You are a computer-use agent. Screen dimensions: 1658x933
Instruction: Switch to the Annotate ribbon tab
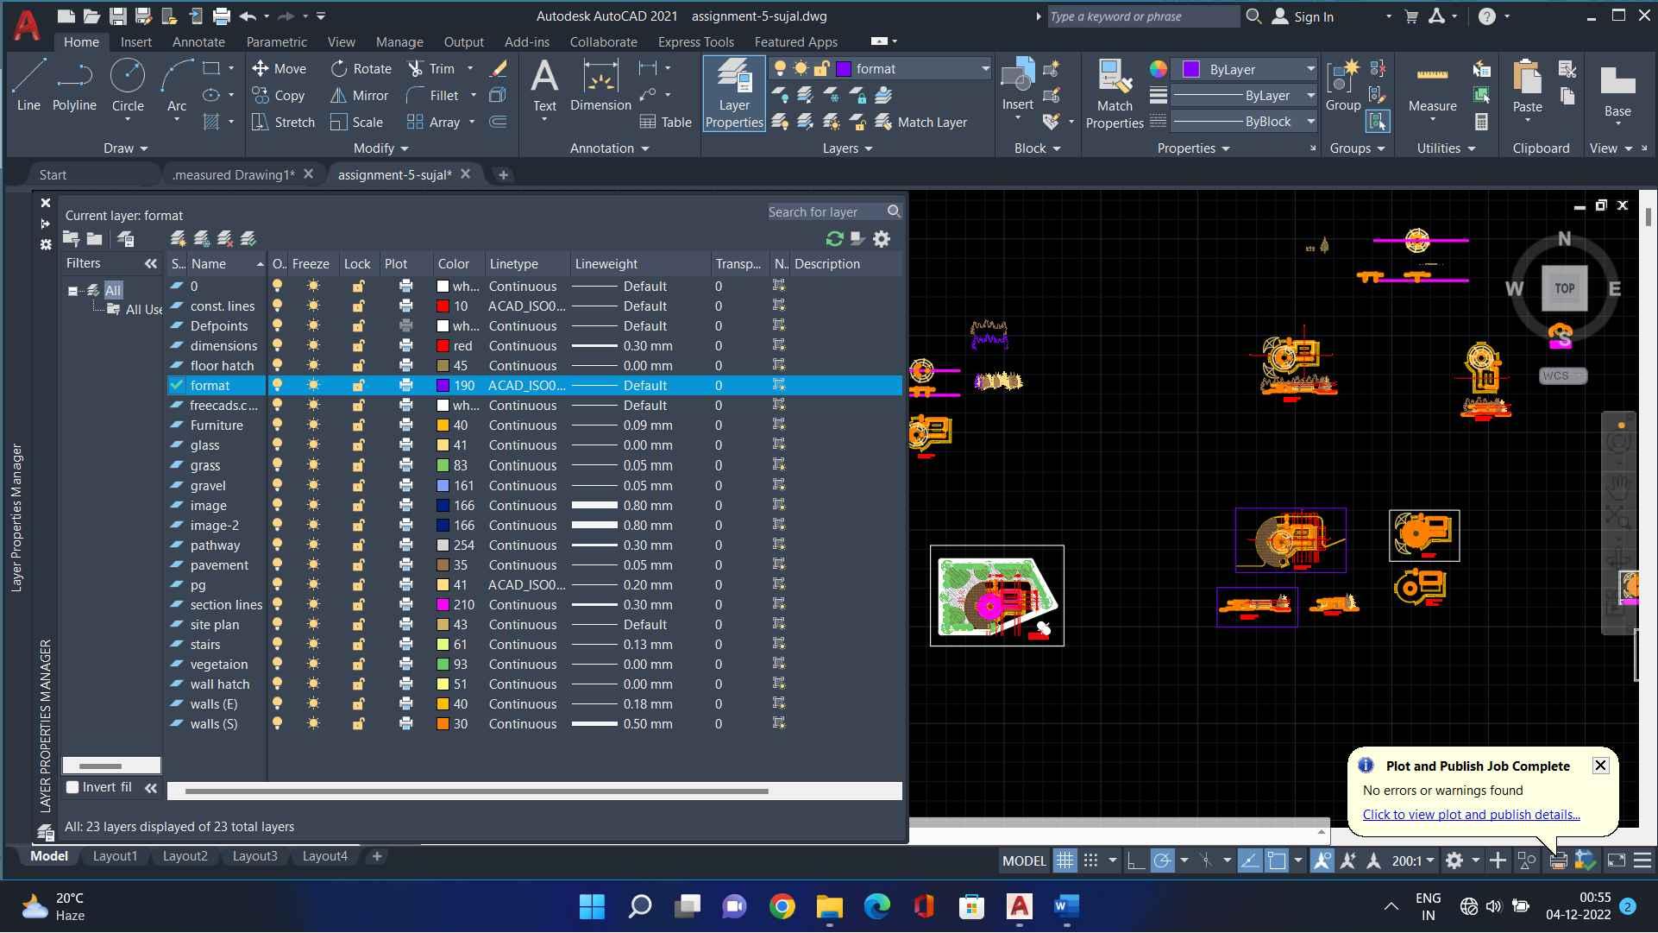(x=198, y=41)
